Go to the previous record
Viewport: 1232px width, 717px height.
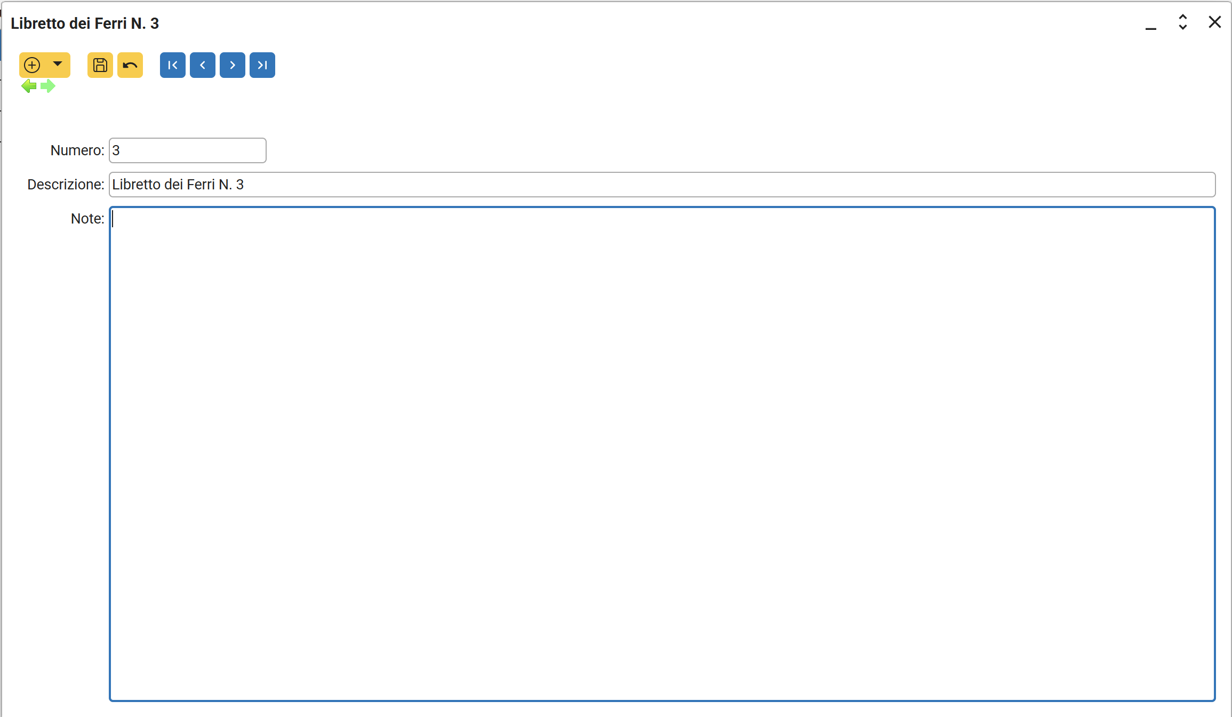[203, 65]
